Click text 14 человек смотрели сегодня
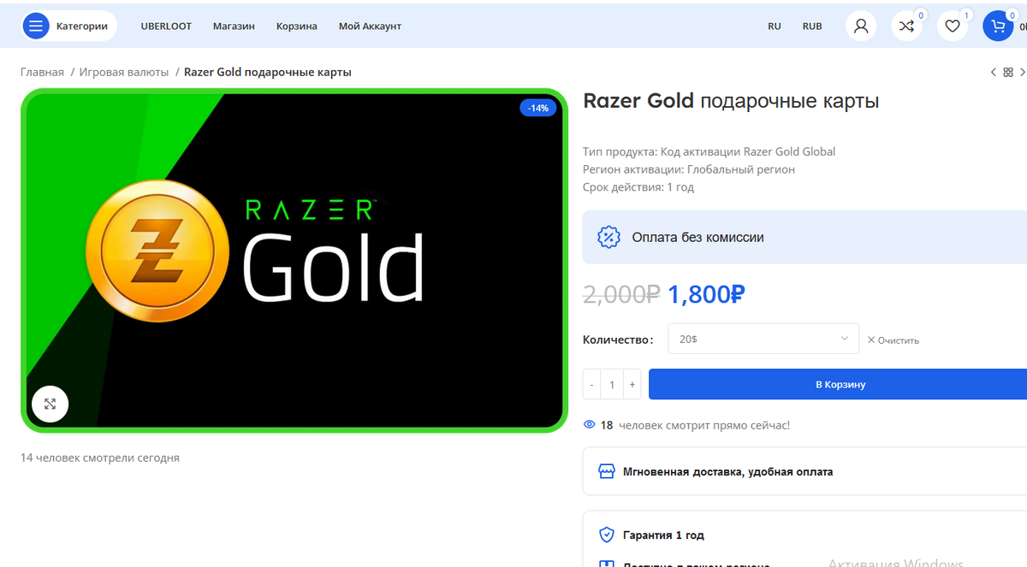The image size is (1027, 567). tap(100, 458)
